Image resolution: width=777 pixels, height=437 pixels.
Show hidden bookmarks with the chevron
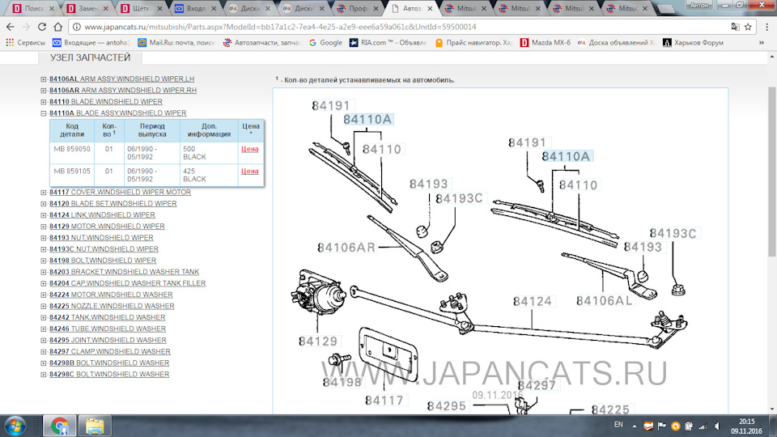coord(761,43)
